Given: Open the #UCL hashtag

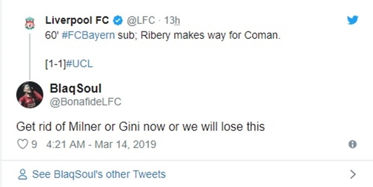Looking at the screenshot, I should click(x=80, y=64).
